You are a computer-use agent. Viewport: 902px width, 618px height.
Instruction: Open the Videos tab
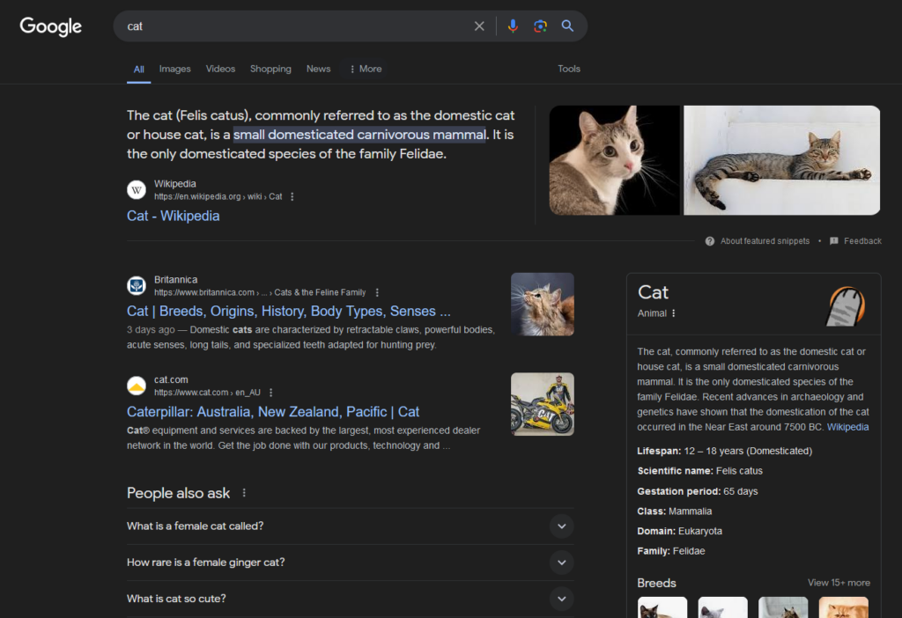(220, 69)
